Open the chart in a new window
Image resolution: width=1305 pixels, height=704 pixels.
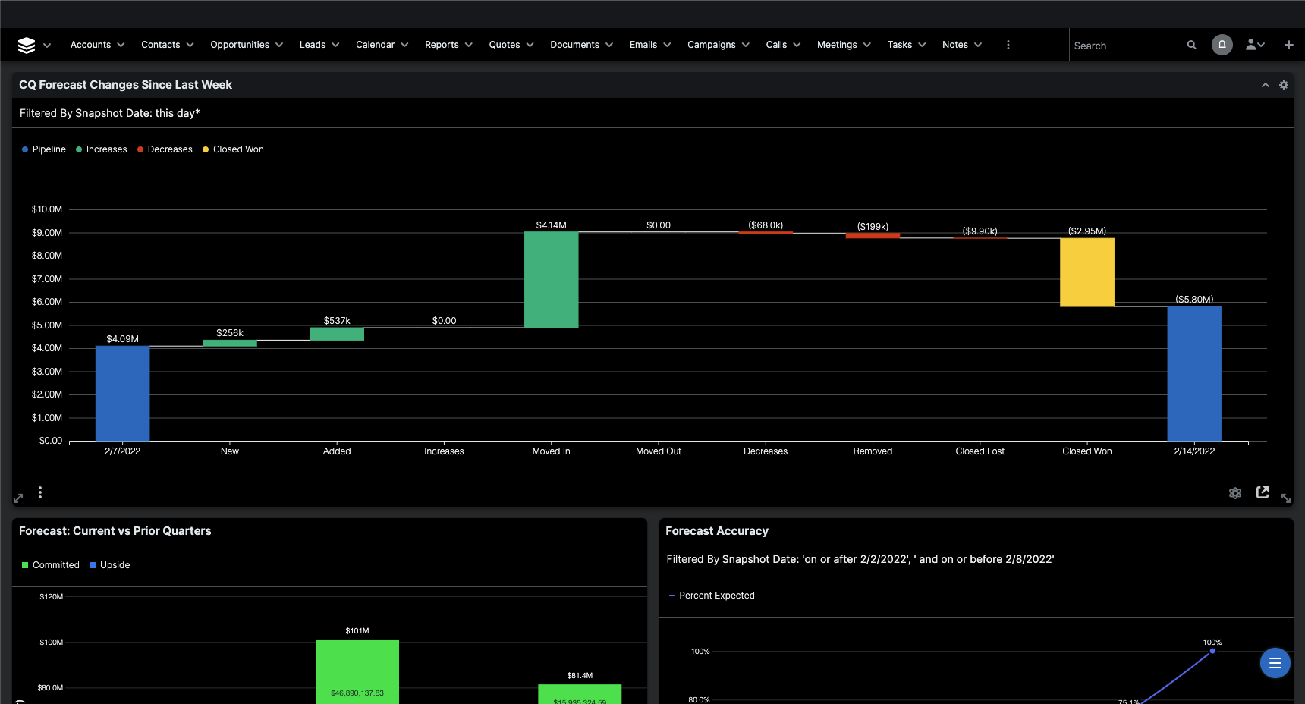coord(1263,492)
